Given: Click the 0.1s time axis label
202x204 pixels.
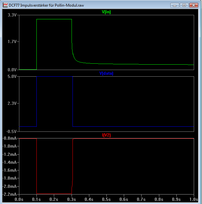Looking at the screenshot, I should [36, 199].
